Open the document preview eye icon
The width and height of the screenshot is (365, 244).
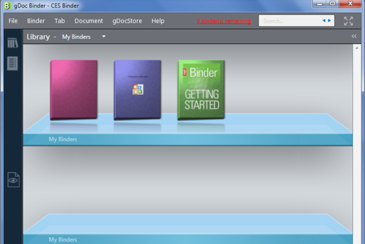coord(13,180)
